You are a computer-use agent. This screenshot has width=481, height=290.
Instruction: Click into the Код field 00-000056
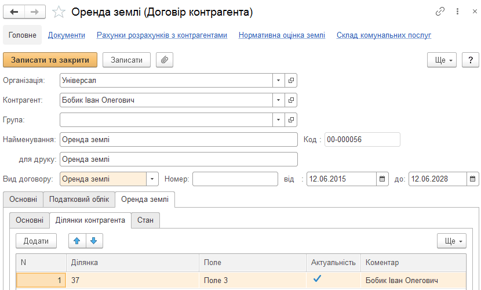tap(362, 139)
